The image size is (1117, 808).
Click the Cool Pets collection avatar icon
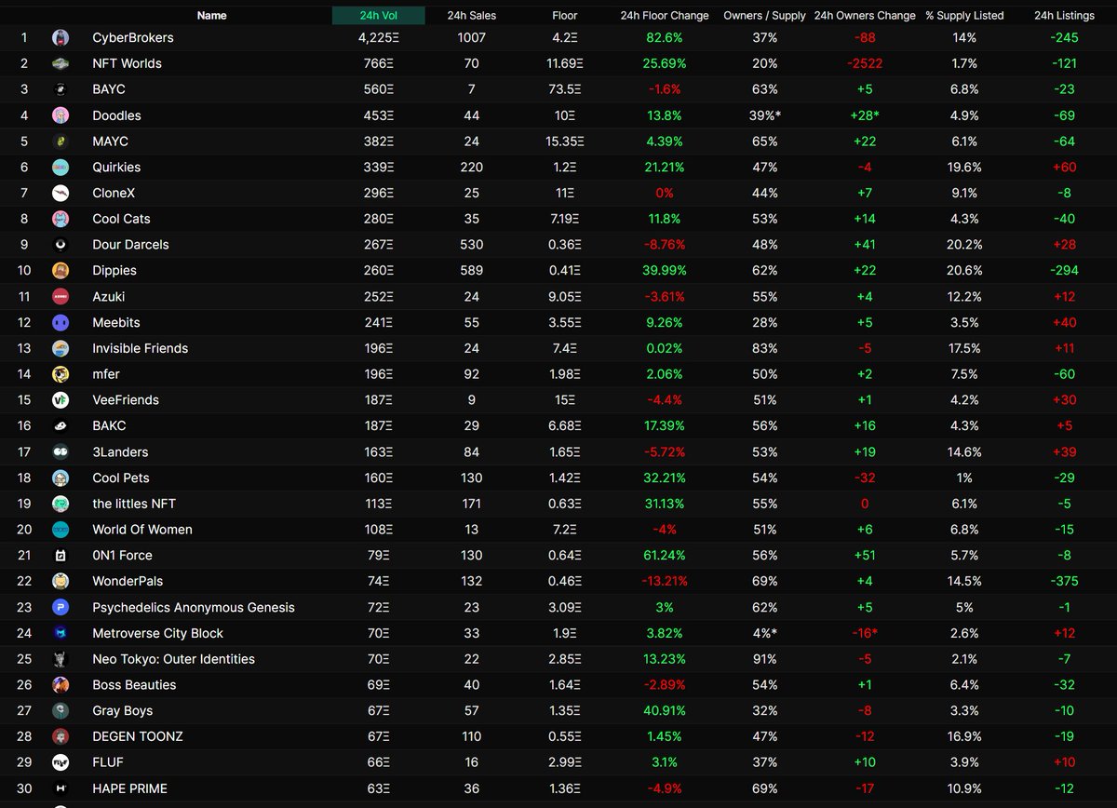[61, 478]
